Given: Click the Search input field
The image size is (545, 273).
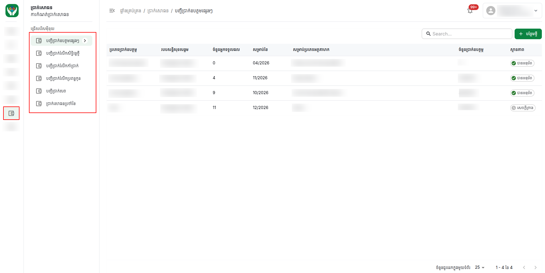Looking at the screenshot, I should coord(467,34).
